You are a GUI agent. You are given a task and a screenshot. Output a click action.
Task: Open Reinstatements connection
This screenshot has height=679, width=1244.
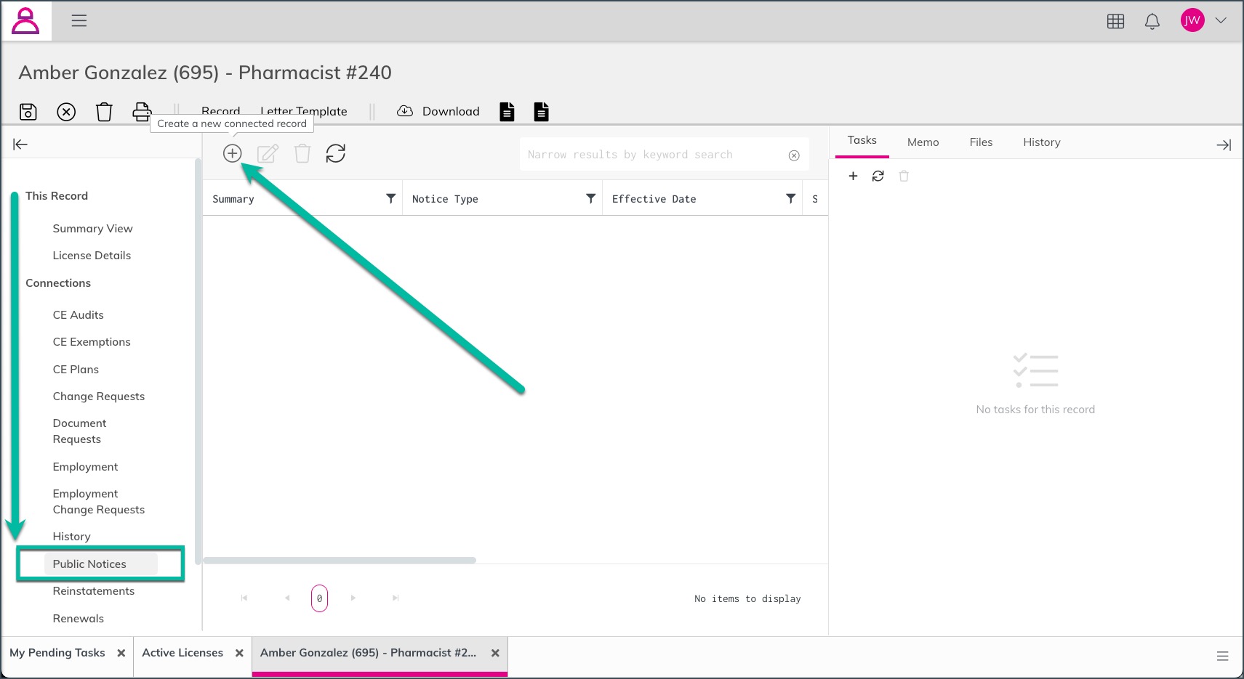point(93,591)
